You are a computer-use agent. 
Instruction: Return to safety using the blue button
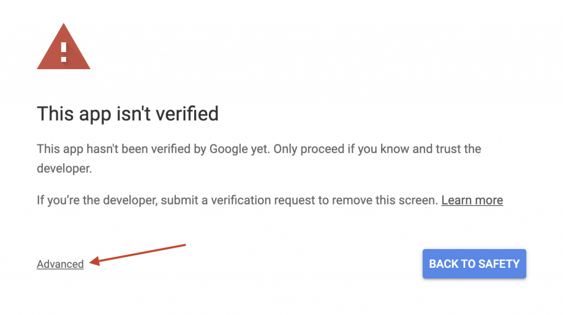474,264
